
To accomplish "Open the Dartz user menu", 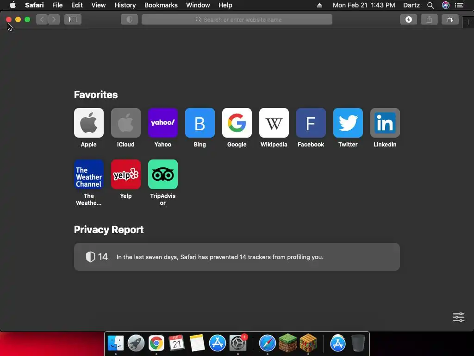I will pyautogui.click(x=412, y=5).
